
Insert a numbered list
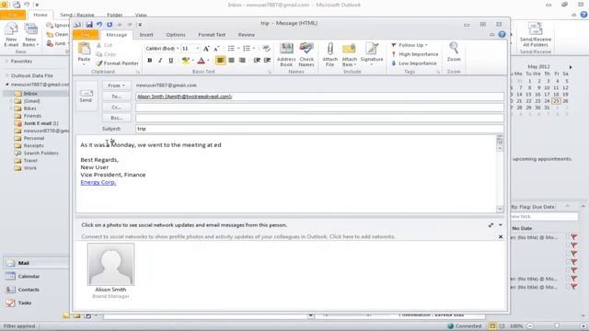click(x=247, y=49)
